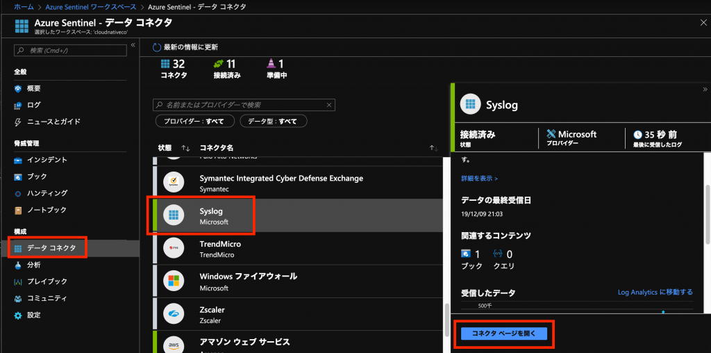Click the Symantec connector logo

[173, 182]
